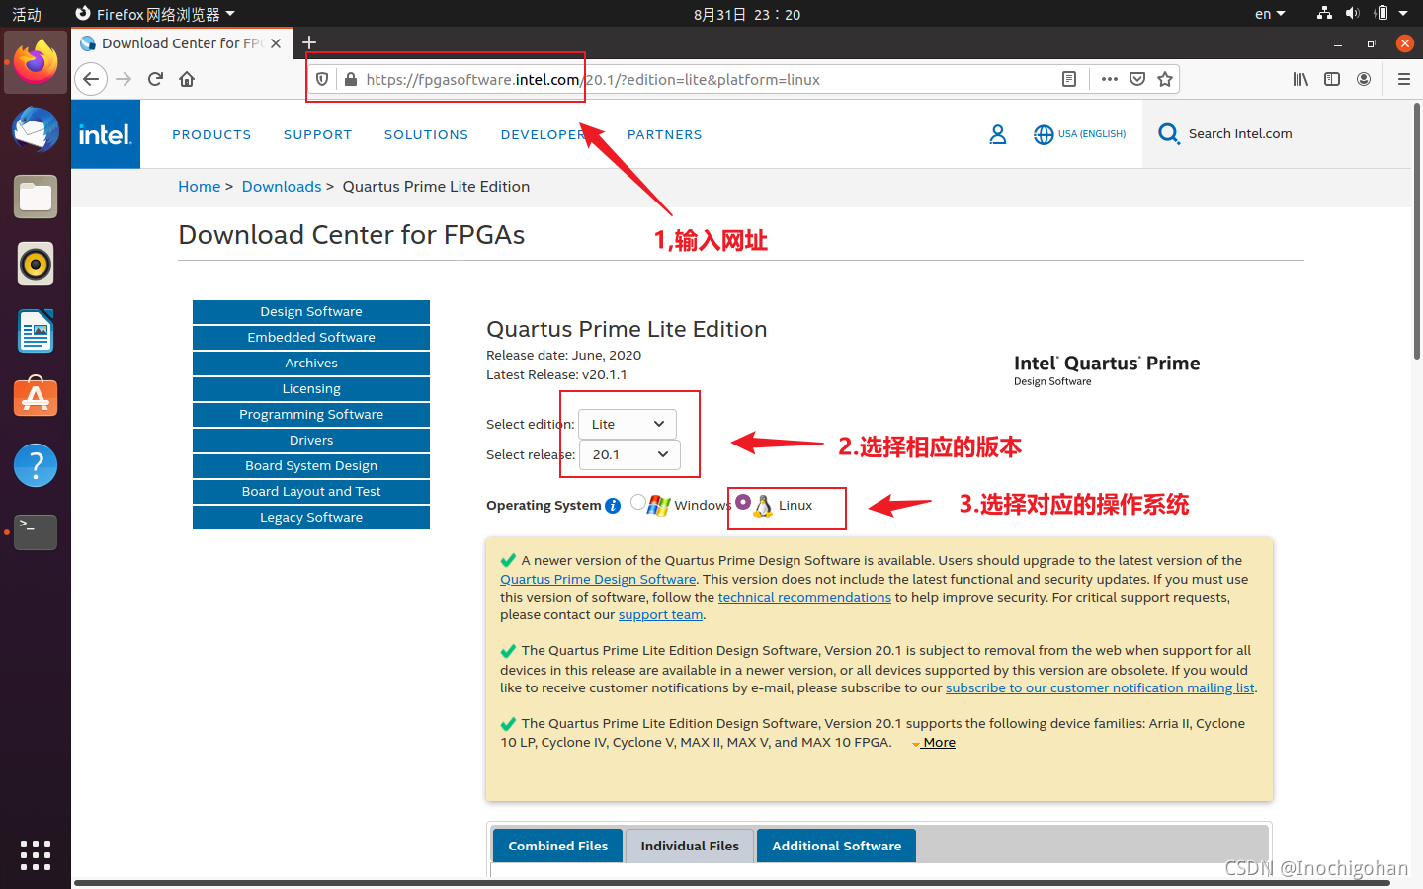1423x889 pixels.
Task: Open the Firefox library icon
Action: point(1300,79)
